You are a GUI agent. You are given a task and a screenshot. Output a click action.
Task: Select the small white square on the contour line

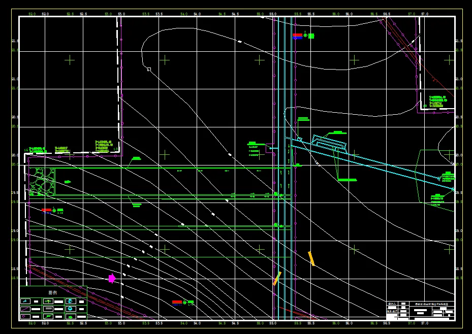click(149, 70)
